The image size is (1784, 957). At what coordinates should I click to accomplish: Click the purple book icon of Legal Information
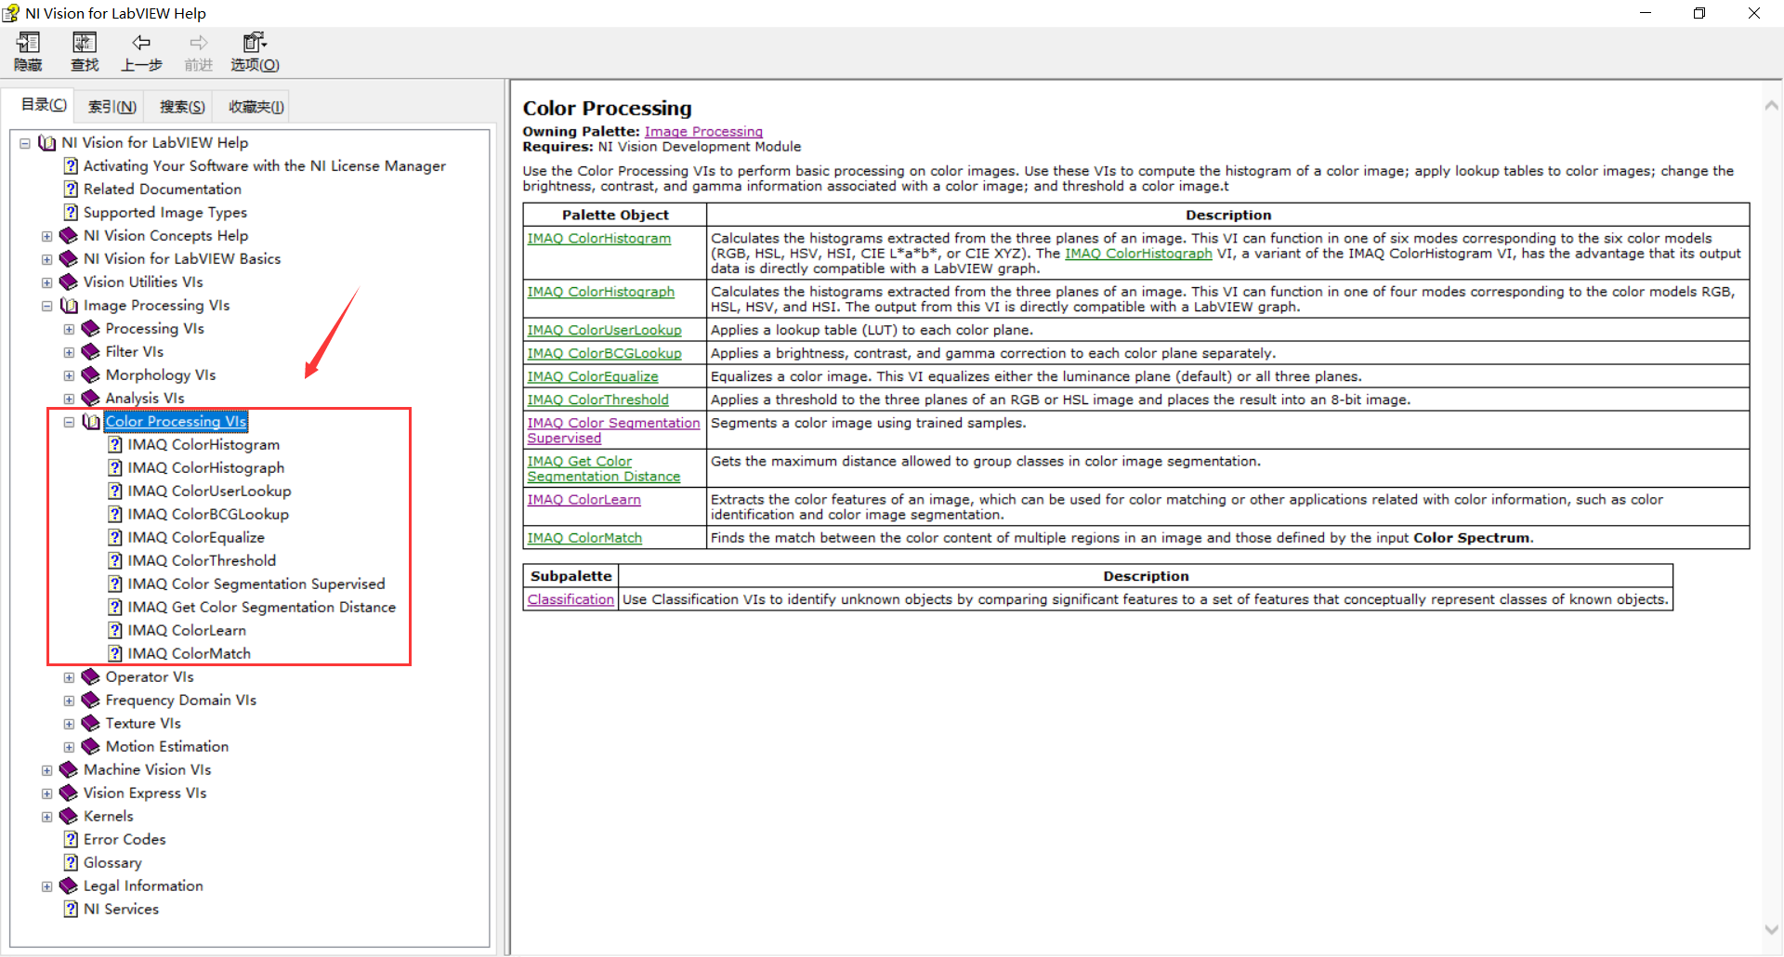(69, 886)
